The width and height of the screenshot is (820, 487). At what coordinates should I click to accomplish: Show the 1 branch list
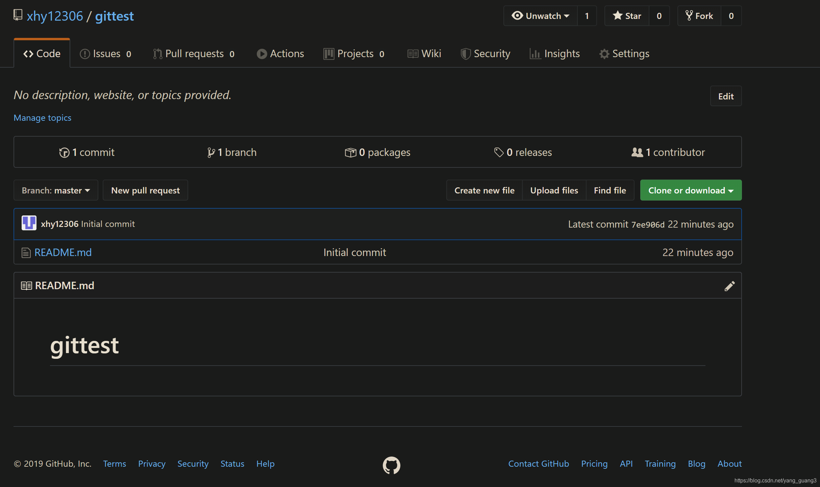click(x=232, y=152)
